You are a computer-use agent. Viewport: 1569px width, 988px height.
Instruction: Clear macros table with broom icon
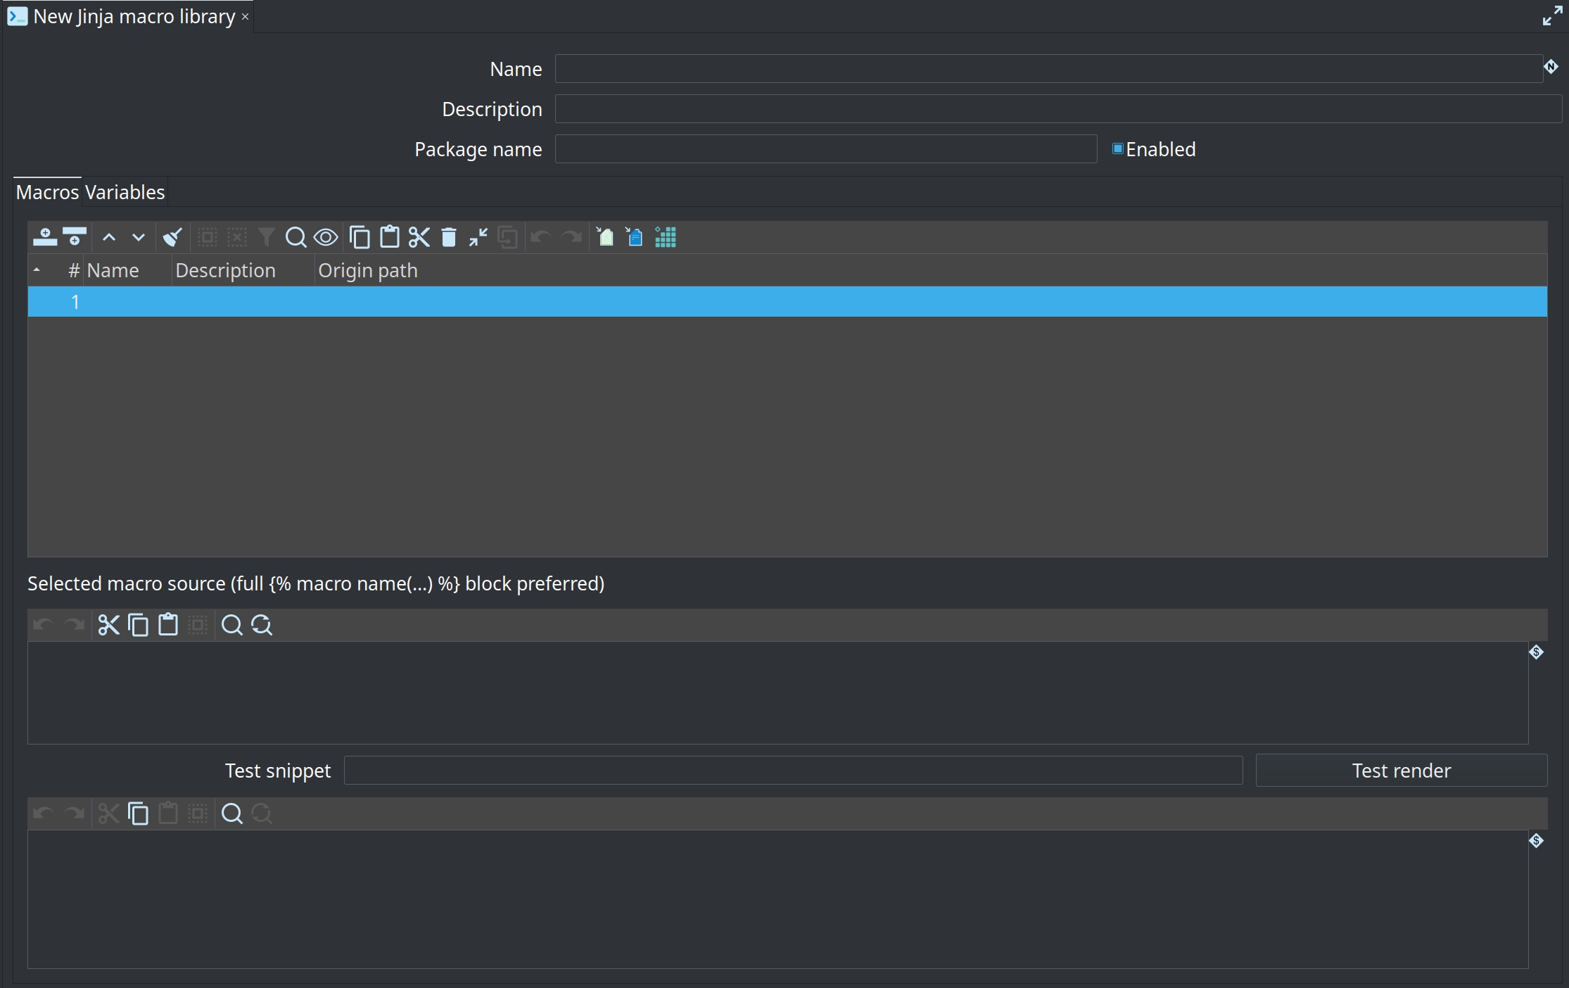pyautogui.click(x=172, y=237)
